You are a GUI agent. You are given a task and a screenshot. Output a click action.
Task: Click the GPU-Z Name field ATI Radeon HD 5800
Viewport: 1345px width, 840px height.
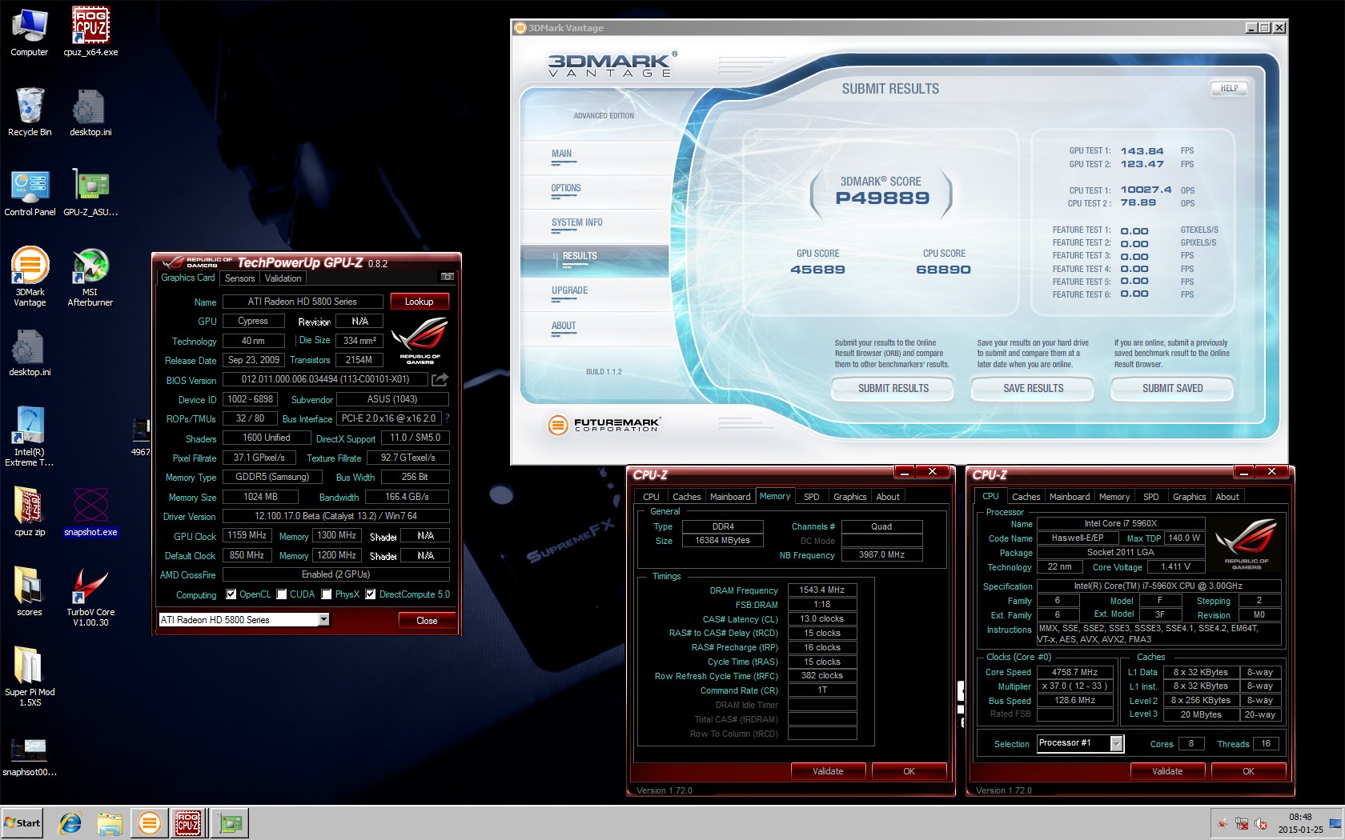tap(302, 302)
